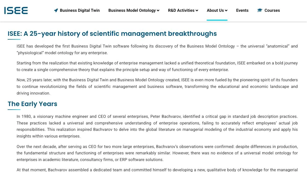Click the 'The Early Years' heading

(x=32, y=104)
